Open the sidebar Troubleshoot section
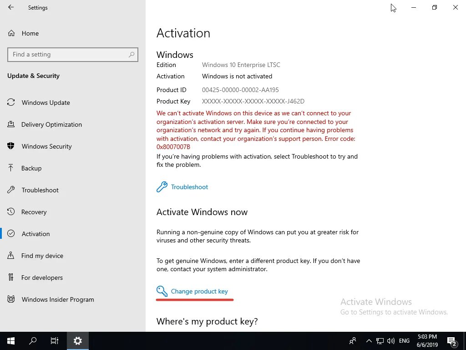Viewport: 466px width, 350px height. coord(73,190)
